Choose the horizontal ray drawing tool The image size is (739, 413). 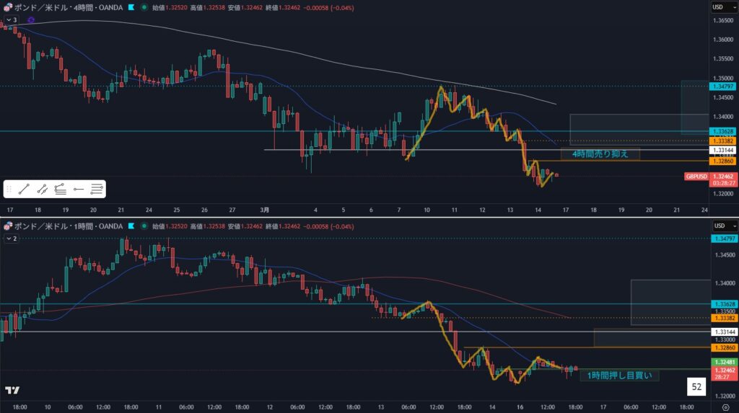(79, 189)
